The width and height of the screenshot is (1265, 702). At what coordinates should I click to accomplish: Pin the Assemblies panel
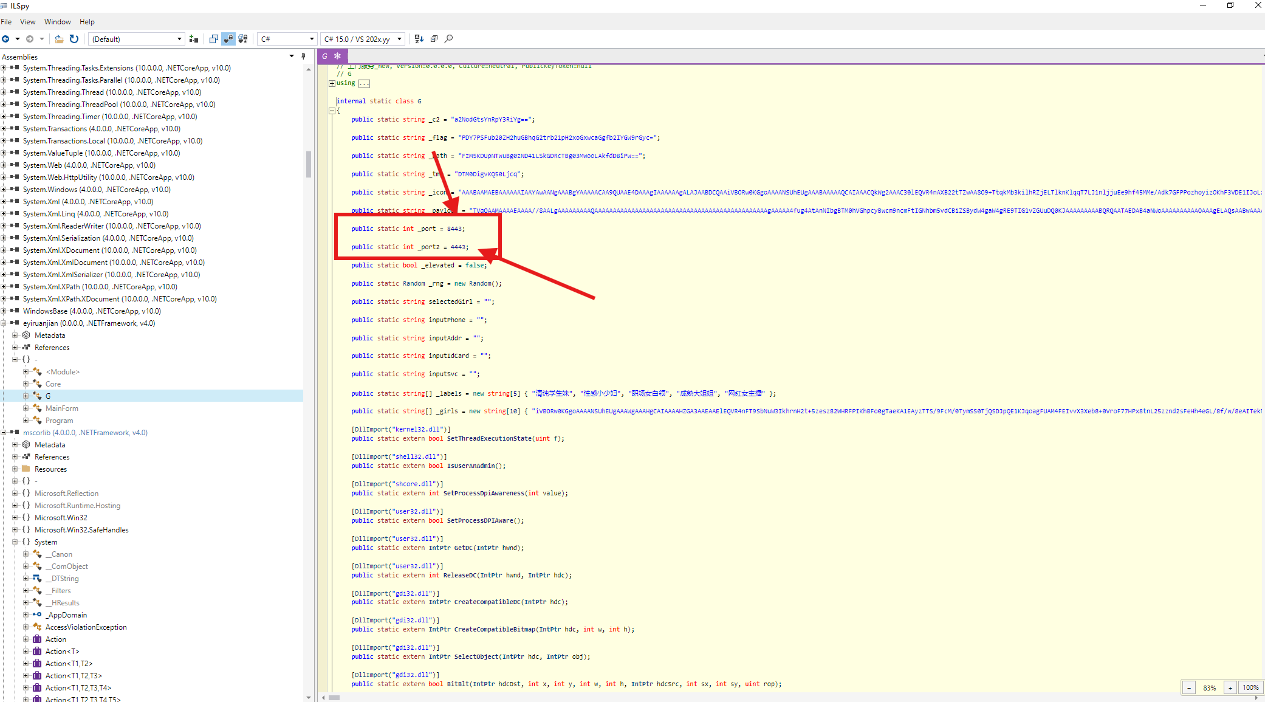pos(303,57)
